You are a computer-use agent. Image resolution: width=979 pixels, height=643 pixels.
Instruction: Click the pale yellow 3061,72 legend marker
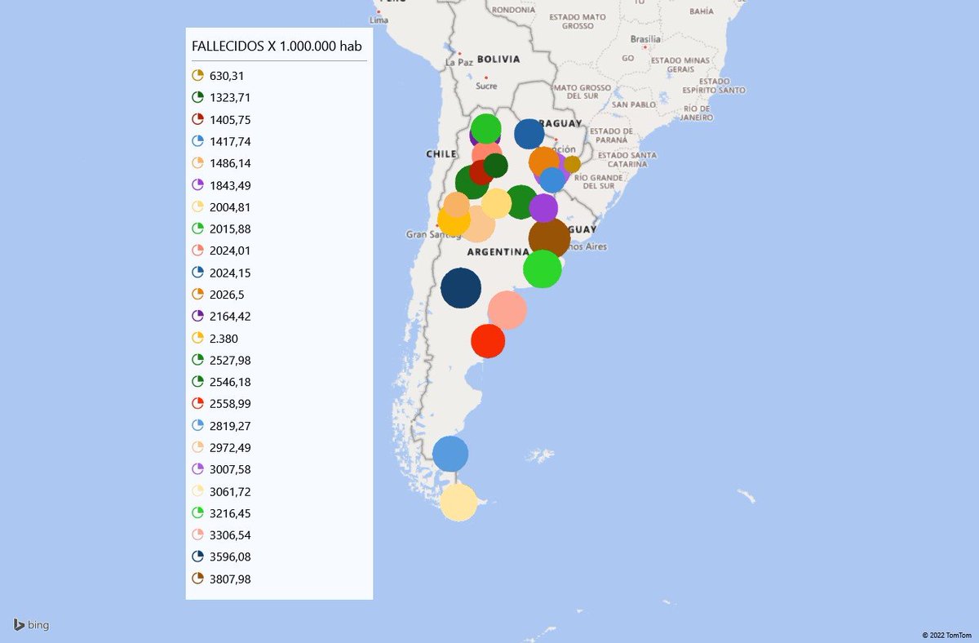197,491
